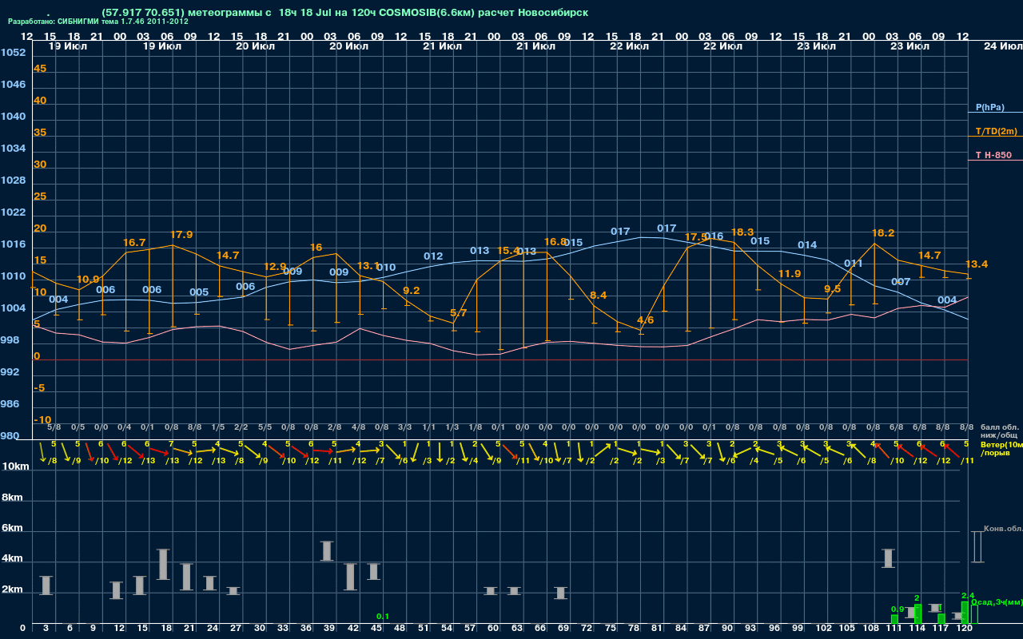Click the 'балл обл. ниж/общ' cloud legend
Image resolution: width=1023 pixels, height=639 pixels.
click(x=1000, y=431)
